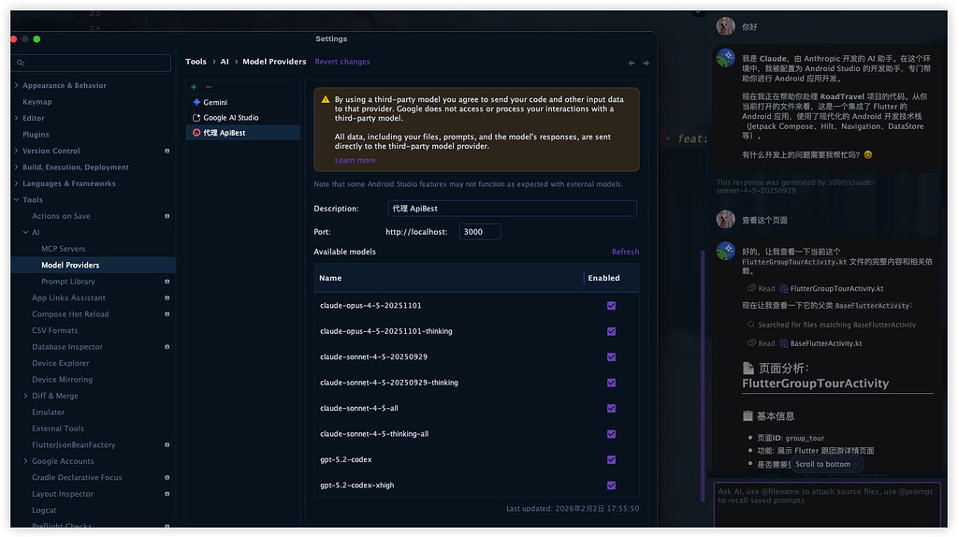
Task: Click the Enabled column header
Action: (611, 278)
